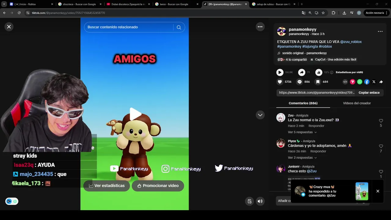The image size is (391, 220).
Task: Like Juniorrr's comment
Action: coord(381,172)
